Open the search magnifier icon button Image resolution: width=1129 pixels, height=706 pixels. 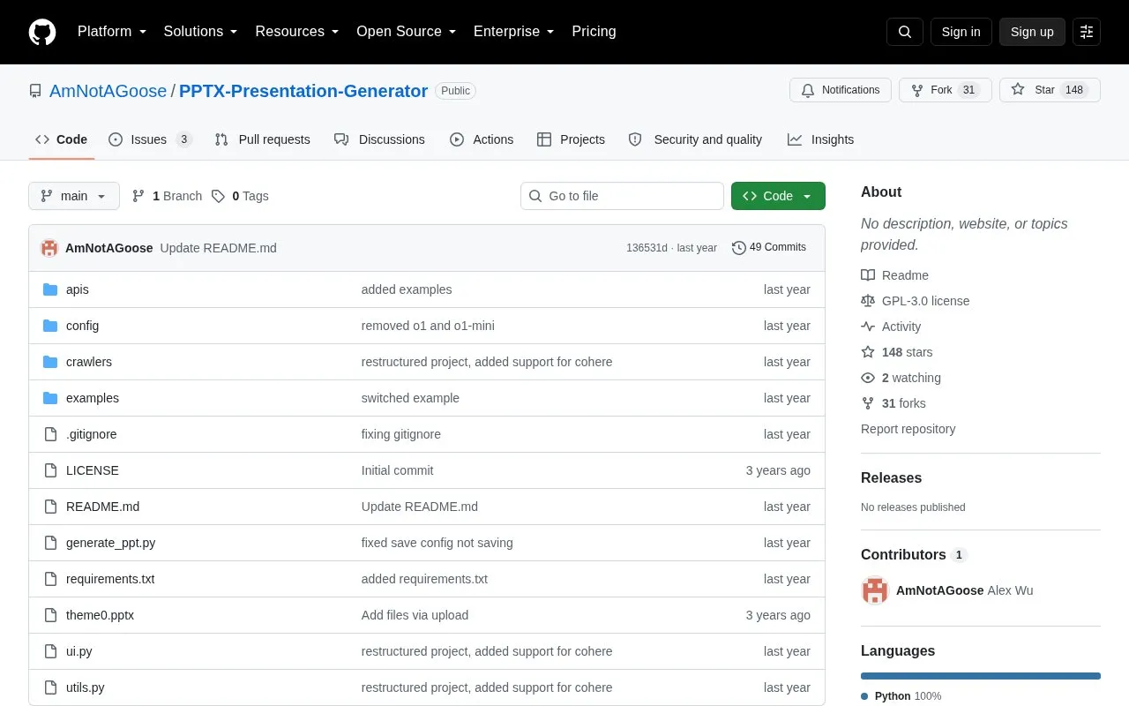click(x=905, y=32)
